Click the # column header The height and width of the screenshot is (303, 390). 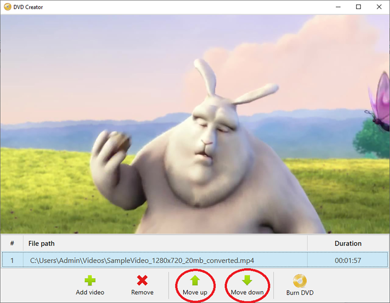[12, 243]
